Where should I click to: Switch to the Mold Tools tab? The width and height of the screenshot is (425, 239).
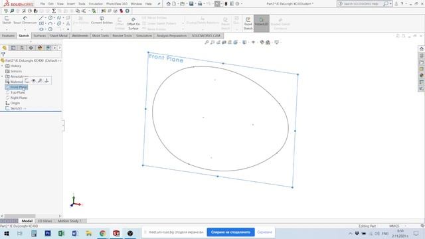point(100,36)
